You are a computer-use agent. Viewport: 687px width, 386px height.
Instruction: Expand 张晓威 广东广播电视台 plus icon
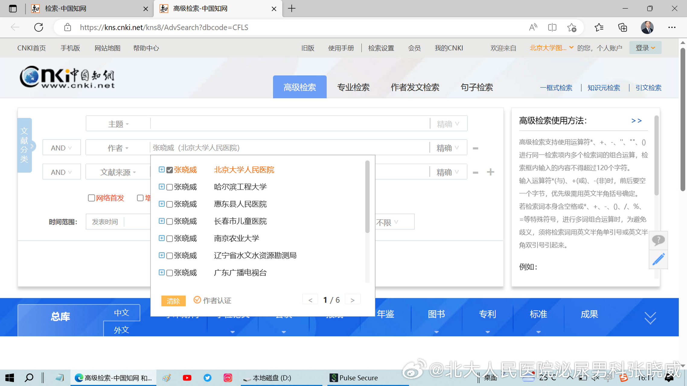161,272
